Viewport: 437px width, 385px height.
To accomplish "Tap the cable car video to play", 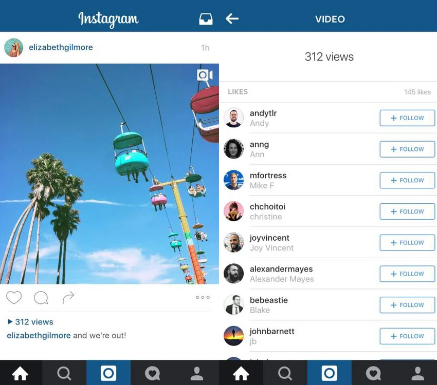I will [110, 174].
